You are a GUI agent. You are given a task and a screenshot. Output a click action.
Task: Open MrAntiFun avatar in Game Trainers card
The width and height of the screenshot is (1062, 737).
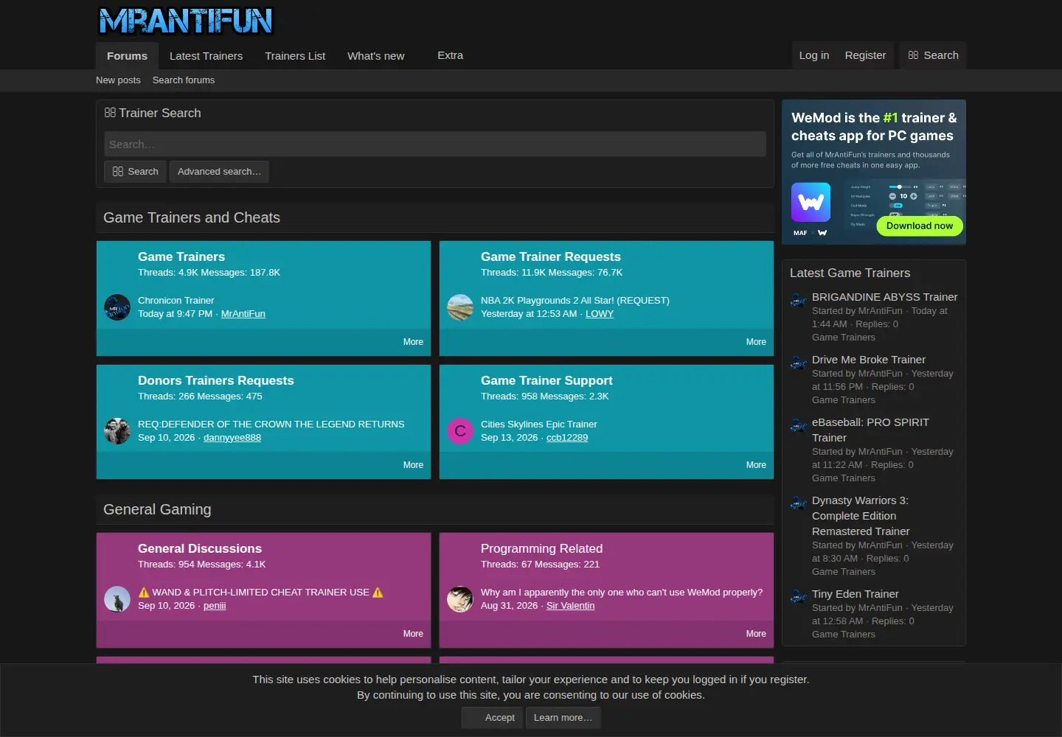[117, 307]
